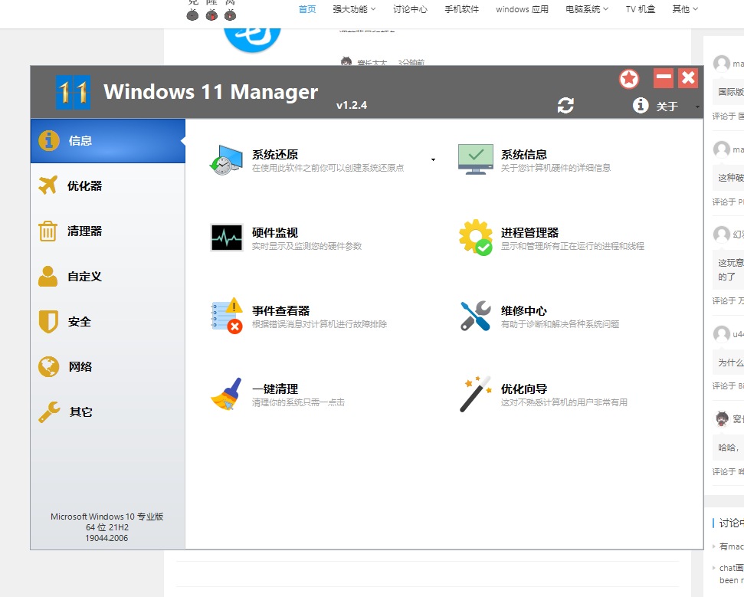Switch to the 其它 tab
The width and height of the screenshot is (744, 597).
(x=108, y=412)
